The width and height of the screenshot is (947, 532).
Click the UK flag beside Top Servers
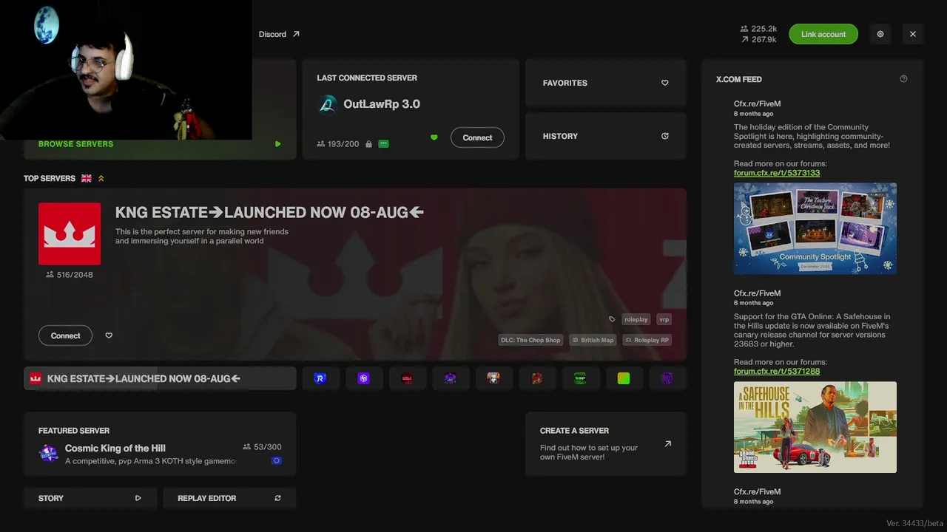[87, 178]
